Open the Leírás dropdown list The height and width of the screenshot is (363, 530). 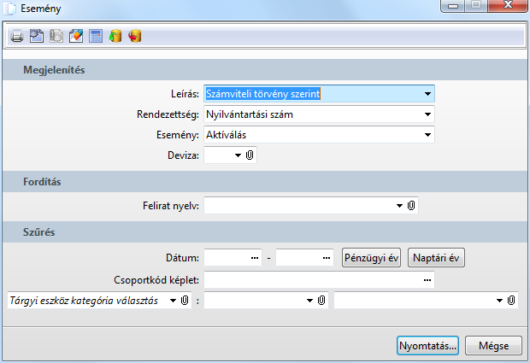coord(427,94)
